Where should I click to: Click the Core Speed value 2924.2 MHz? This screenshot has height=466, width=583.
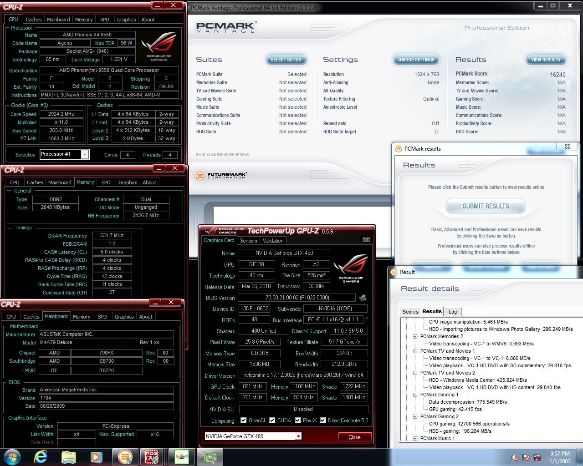[61, 114]
